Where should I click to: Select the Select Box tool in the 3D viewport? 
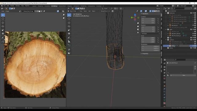click(69, 15)
